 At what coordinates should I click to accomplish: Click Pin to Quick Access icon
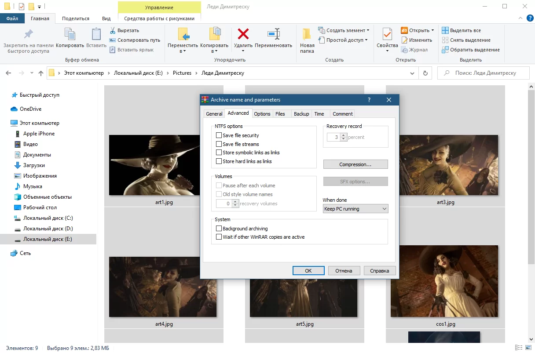tap(28, 34)
